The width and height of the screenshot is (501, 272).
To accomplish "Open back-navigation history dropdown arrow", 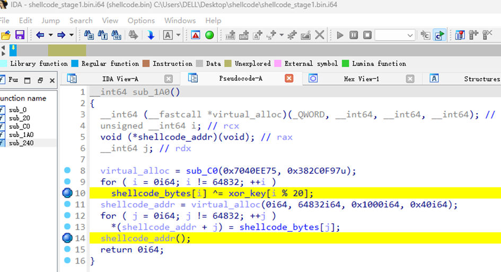I will tap(50, 35).
